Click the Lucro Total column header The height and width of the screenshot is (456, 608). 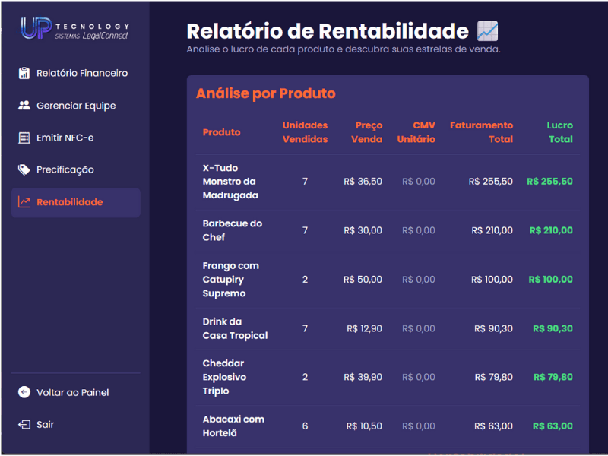coord(560,131)
